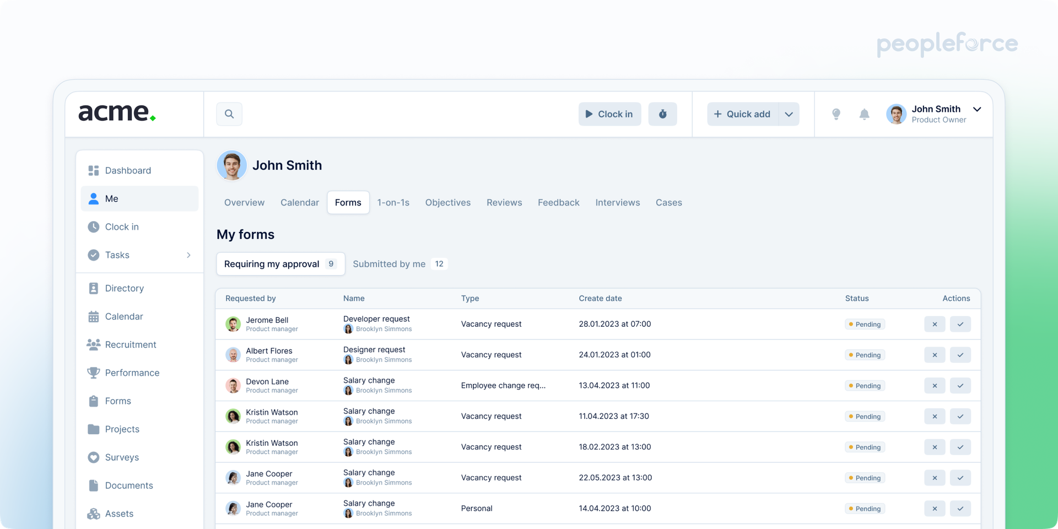Reject Jane Cooper's 22.05.2023 request
The image size is (1058, 529).
(935, 478)
